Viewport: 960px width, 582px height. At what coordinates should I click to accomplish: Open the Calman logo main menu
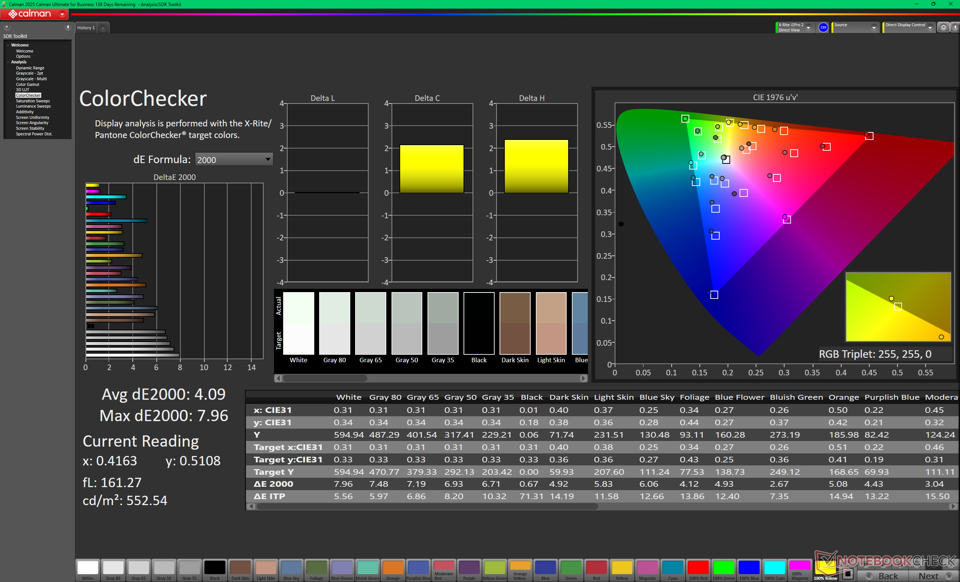[x=34, y=14]
